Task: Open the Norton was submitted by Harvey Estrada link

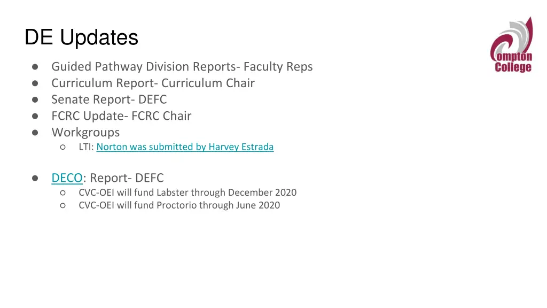Action: pos(185,147)
